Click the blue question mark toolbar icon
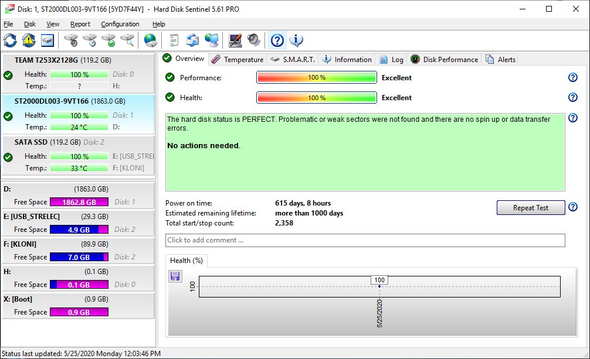The image size is (590, 359). tap(277, 40)
